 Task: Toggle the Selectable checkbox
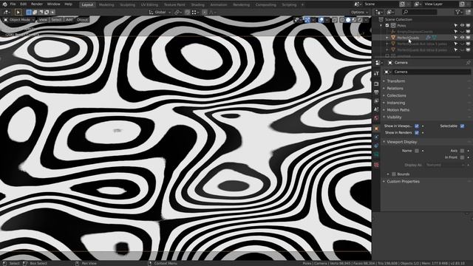tap(462, 126)
